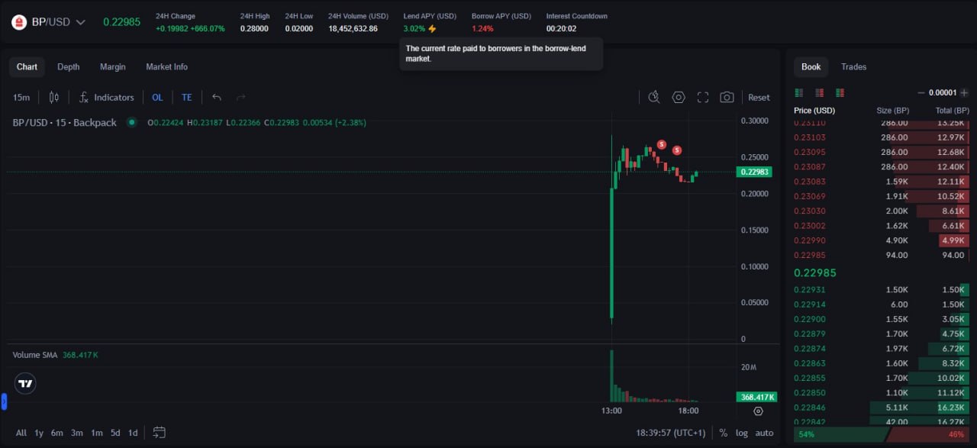Show only asks in order book
Viewport: 977px width, 448px height.
820,93
